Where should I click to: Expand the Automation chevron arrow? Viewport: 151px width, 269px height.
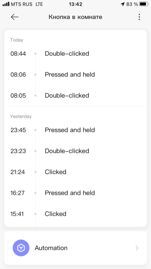[x=137, y=248]
